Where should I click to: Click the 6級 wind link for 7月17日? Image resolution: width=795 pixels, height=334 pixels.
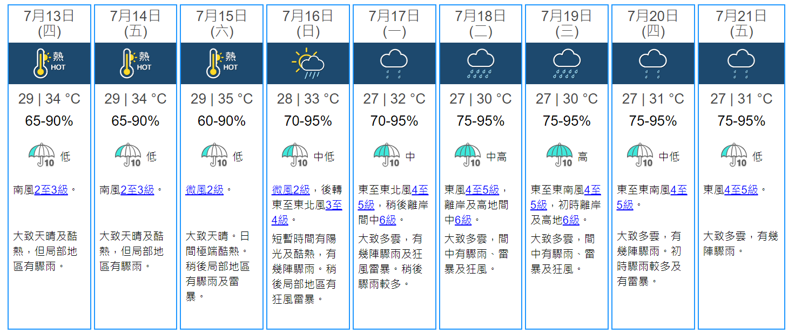pos(387,220)
